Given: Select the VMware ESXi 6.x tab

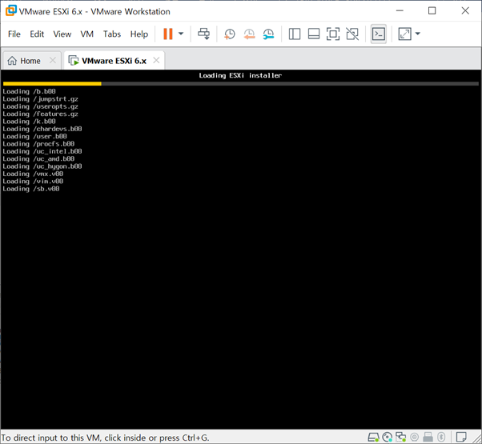Looking at the screenshot, I should (114, 61).
